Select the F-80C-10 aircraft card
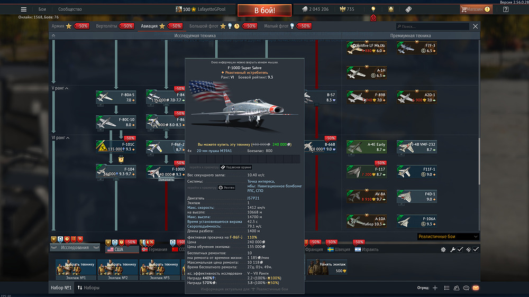The width and height of the screenshot is (529, 297). point(116,122)
